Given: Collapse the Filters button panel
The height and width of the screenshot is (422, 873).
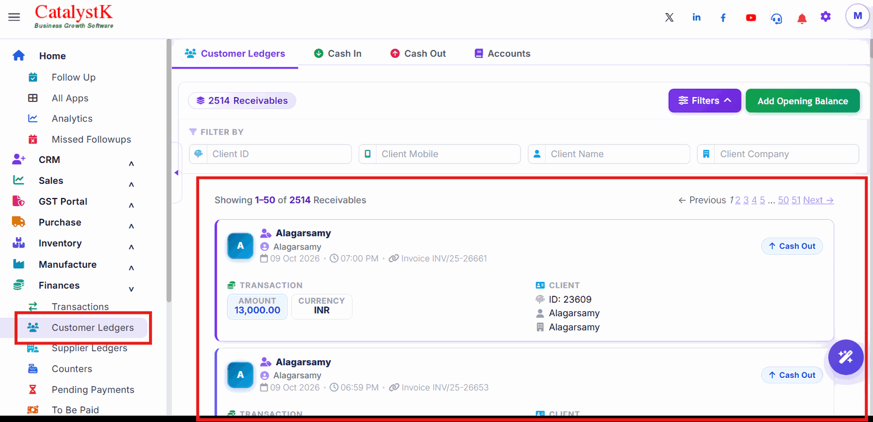Looking at the screenshot, I should point(704,100).
